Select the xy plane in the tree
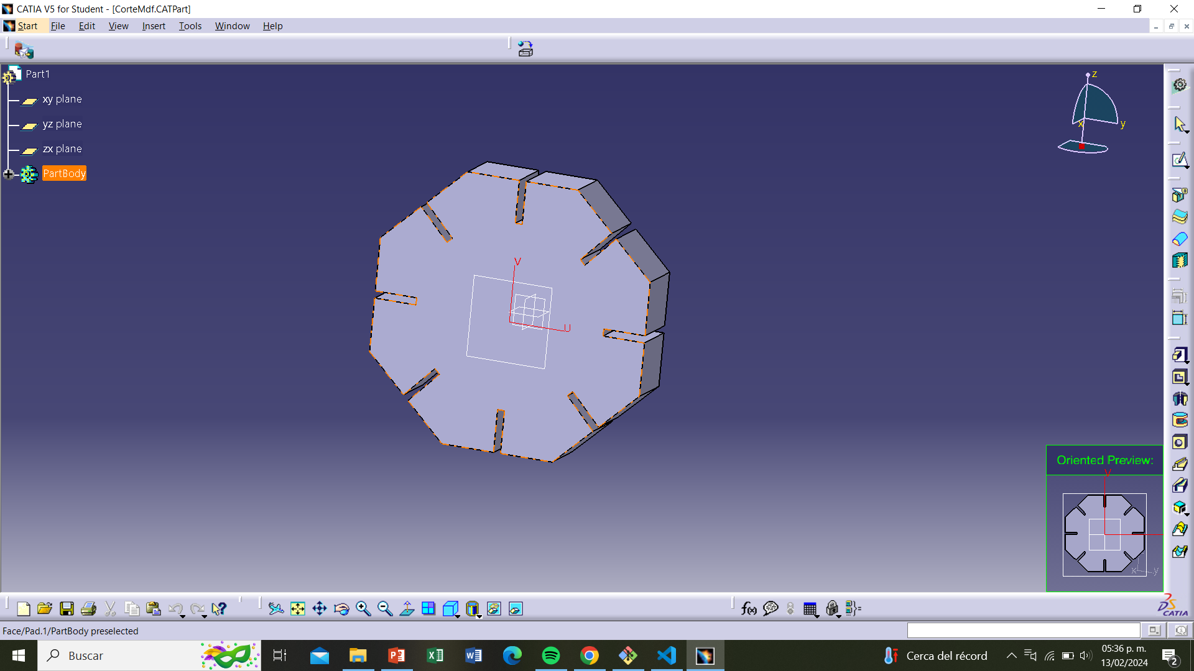1194x671 pixels. [x=62, y=99]
